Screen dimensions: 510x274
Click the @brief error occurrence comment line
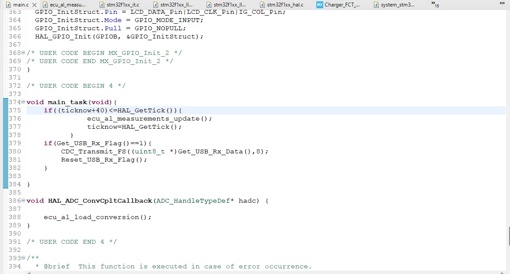[173, 267]
